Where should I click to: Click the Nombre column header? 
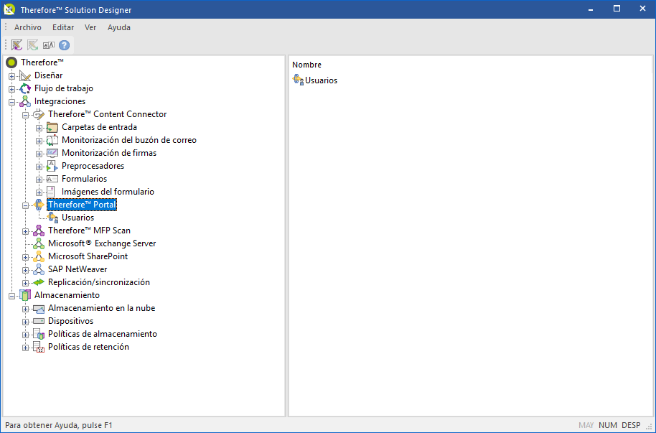306,65
